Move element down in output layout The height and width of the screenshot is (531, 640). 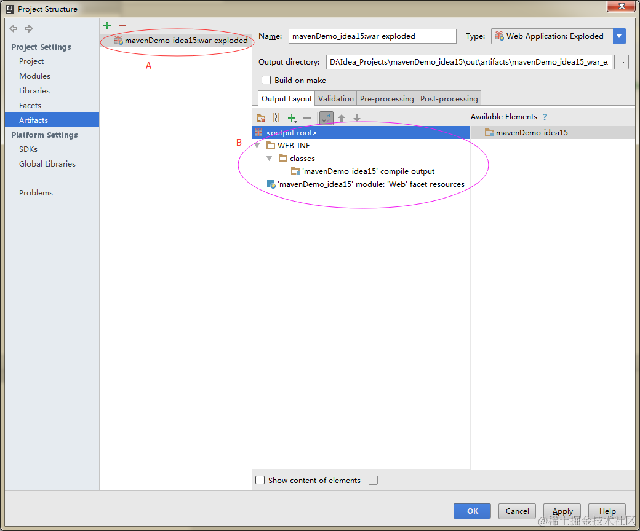pyautogui.click(x=357, y=118)
